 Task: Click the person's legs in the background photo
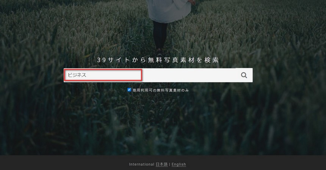(160, 36)
